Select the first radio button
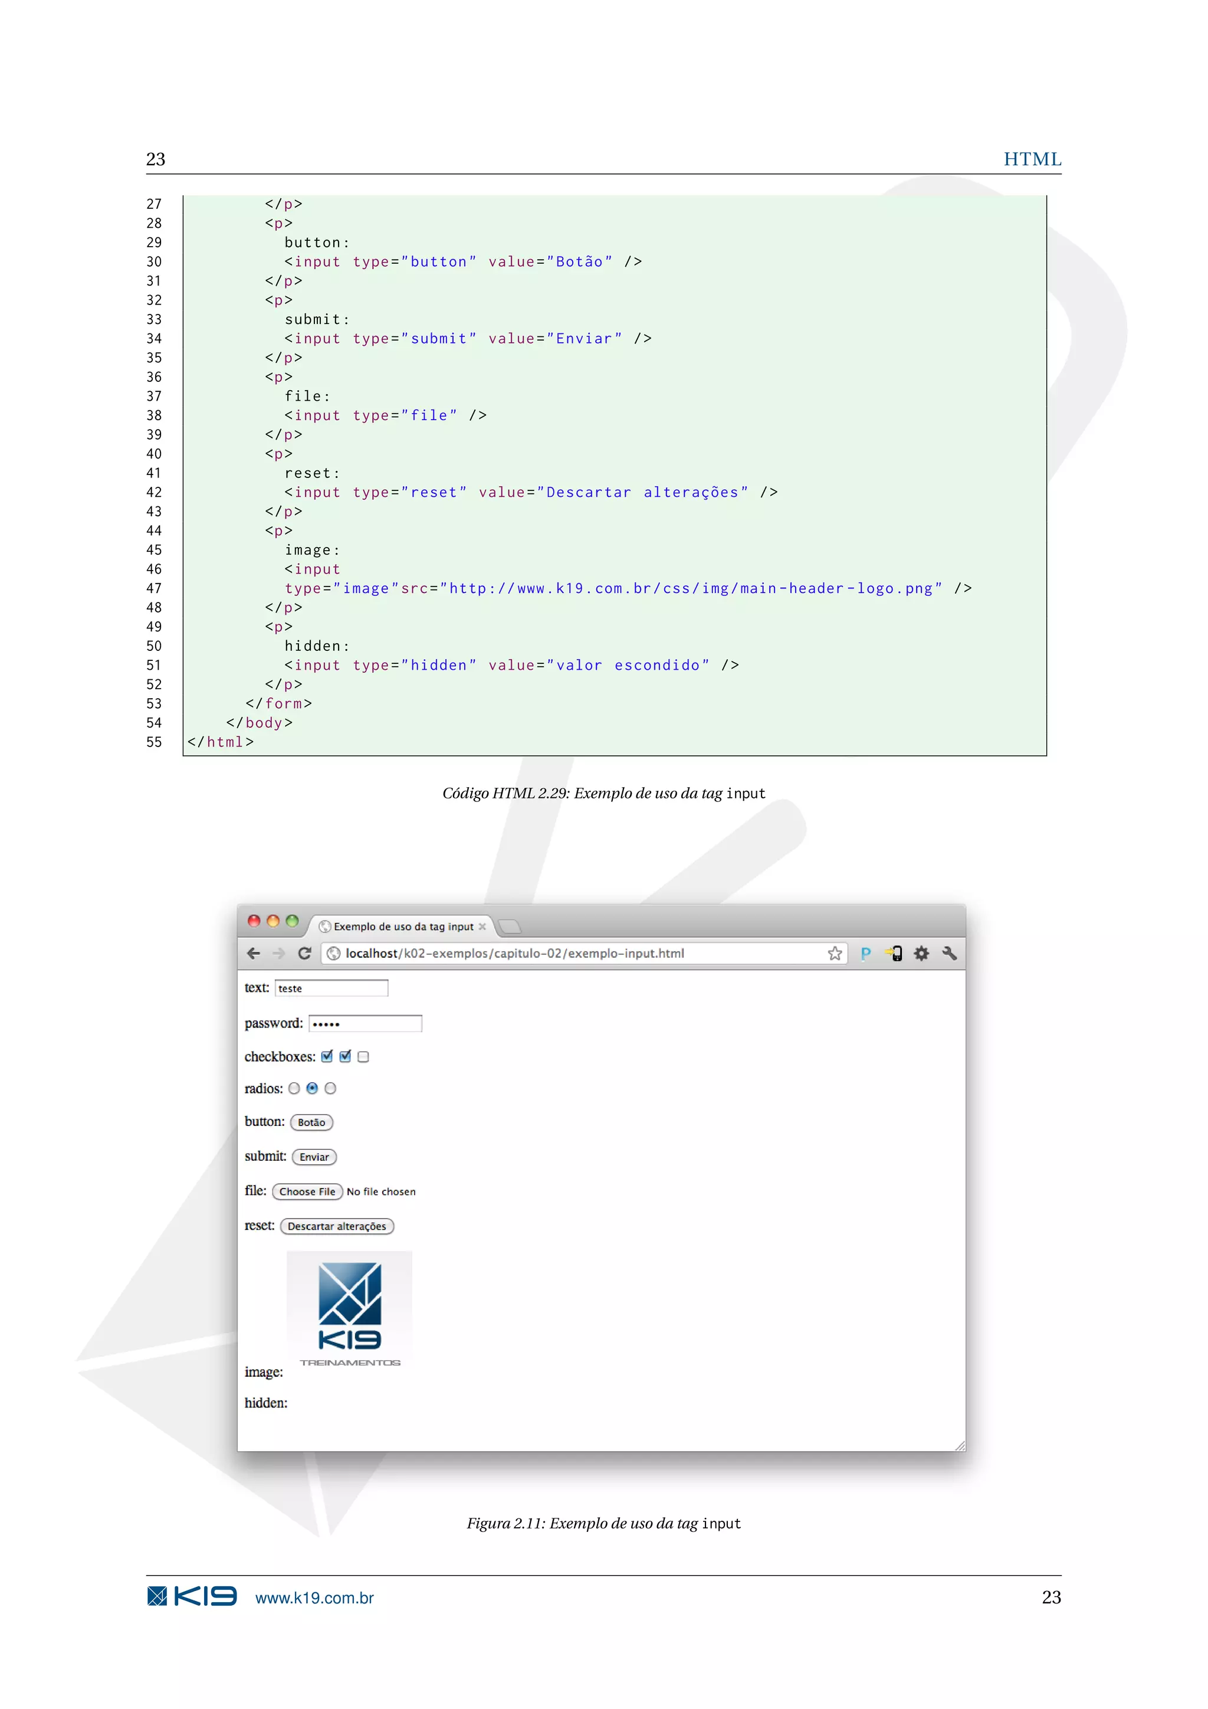Image resolution: width=1208 pixels, height=1709 pixels. pos(294,1089)
